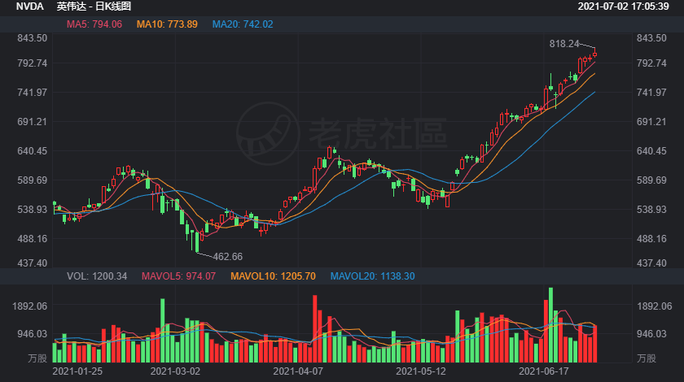Select the MA10: 773.89 indicator label
Screen dimensions: 684x382
(x=167, y=24)
